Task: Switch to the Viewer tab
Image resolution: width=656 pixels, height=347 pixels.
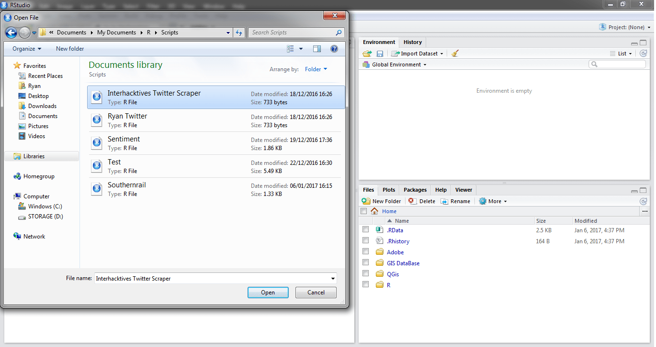Action: 464,190
